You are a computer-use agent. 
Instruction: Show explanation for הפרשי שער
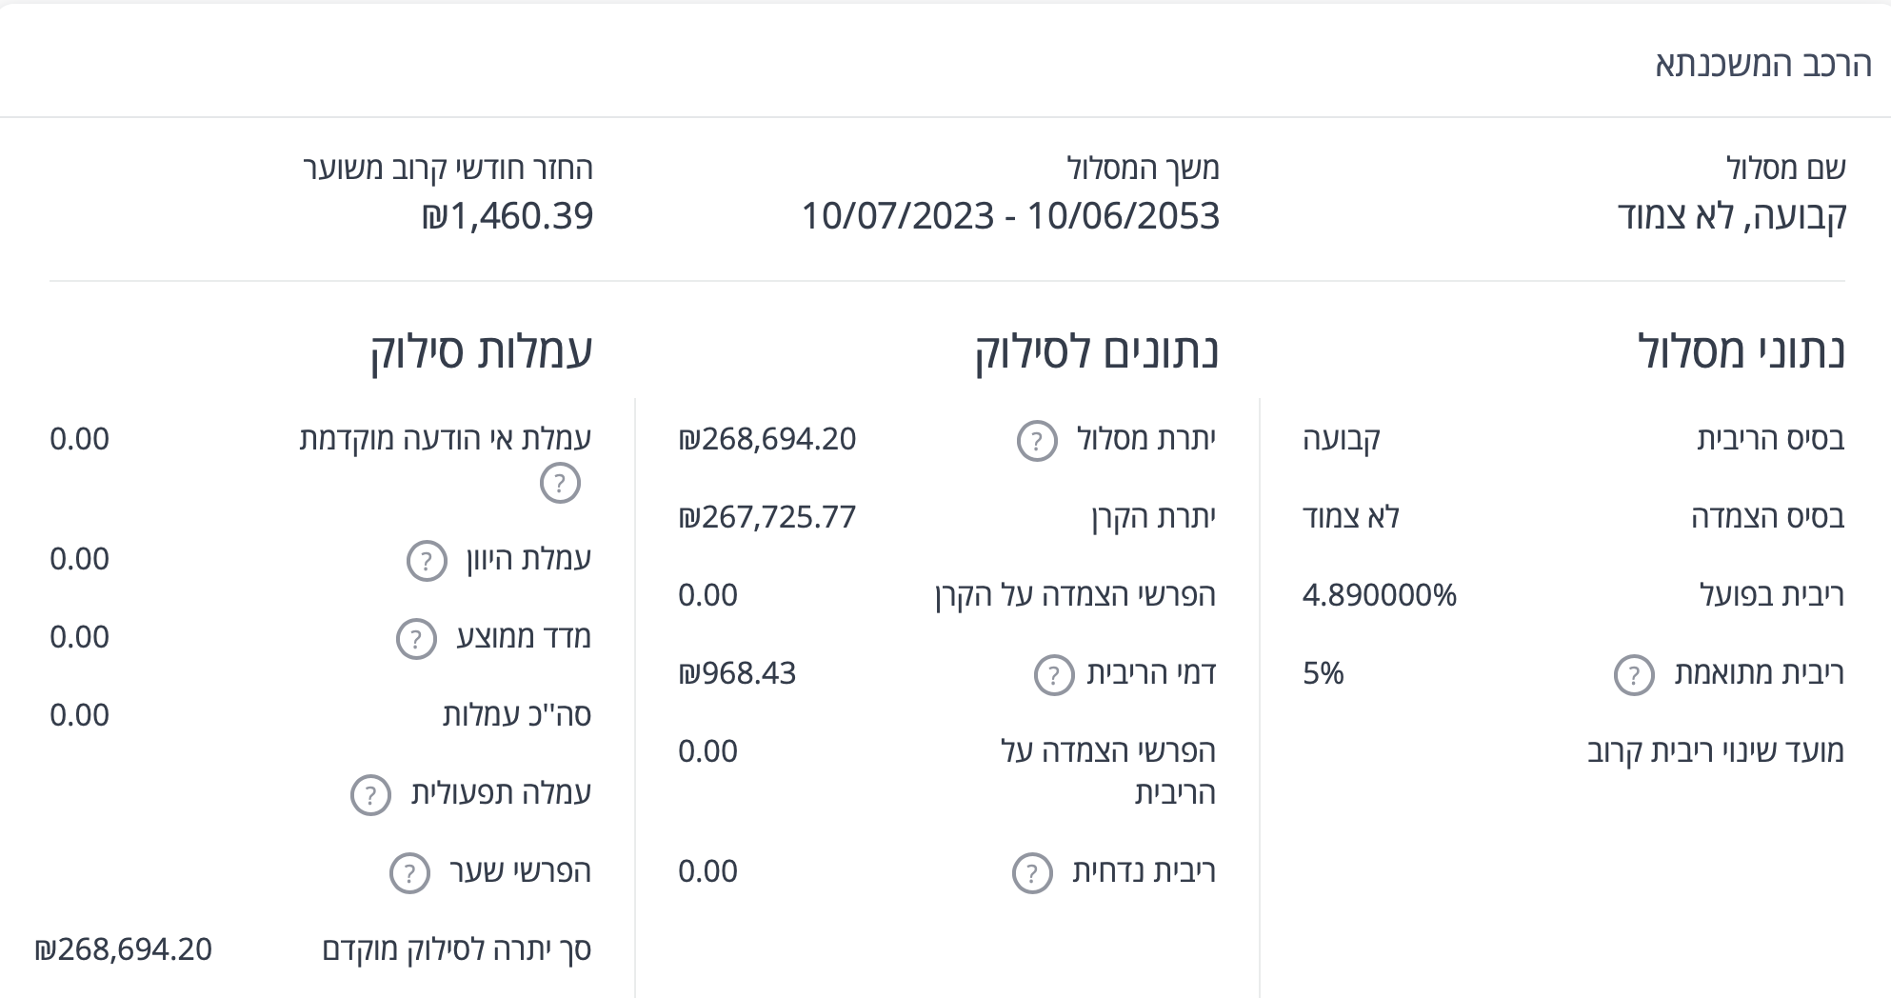pyautogui.click(x=409, y=873)
